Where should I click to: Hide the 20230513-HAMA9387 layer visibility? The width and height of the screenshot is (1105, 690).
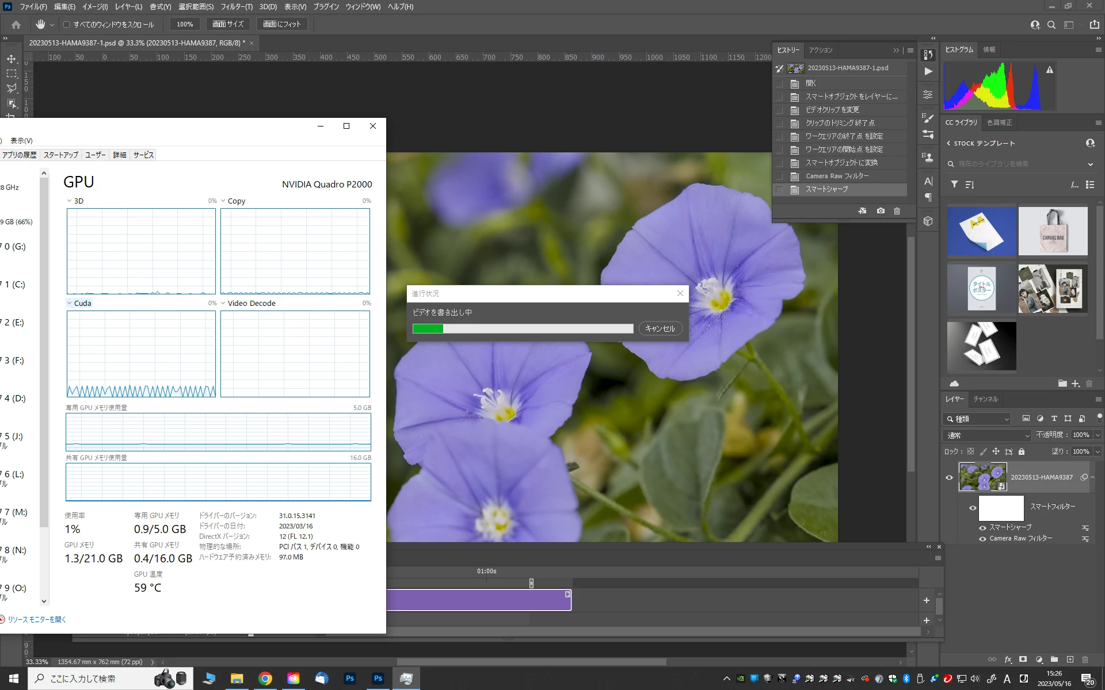coord(949,477)
